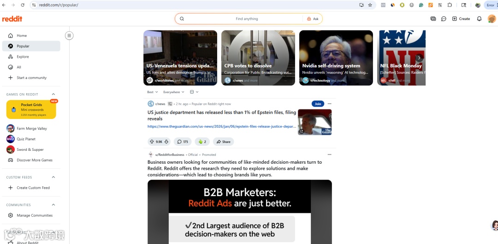The height and width of the screenshot is (244, 498).
Task: Share the Epstein files post
Action: click(223, 142)
